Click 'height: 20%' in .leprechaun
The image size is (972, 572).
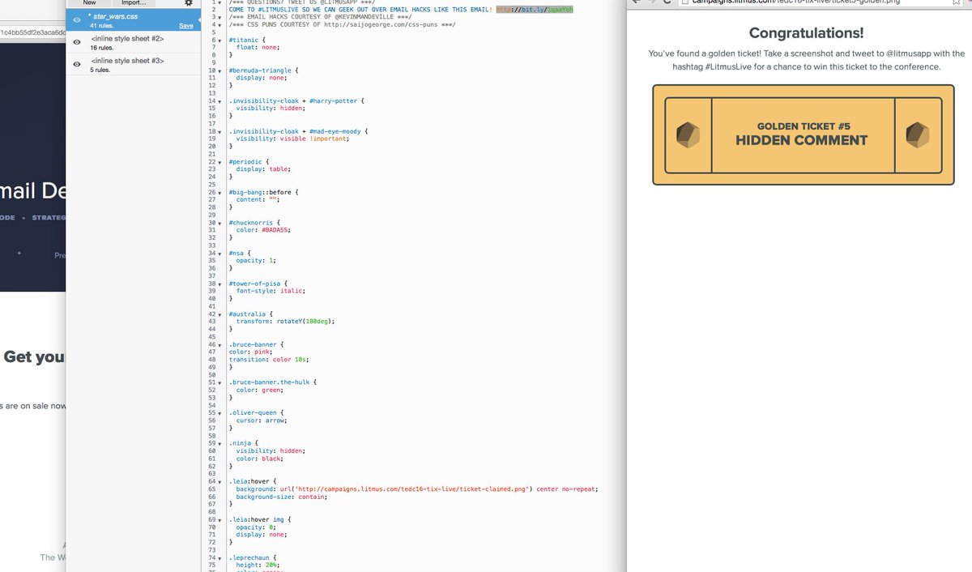point(258,565)
